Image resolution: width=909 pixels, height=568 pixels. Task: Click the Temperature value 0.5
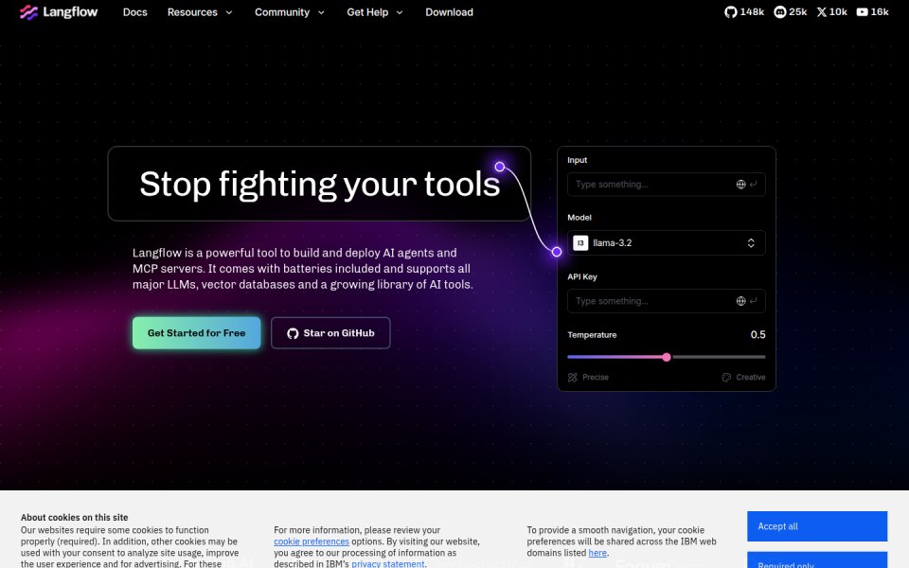pos(757,334)
